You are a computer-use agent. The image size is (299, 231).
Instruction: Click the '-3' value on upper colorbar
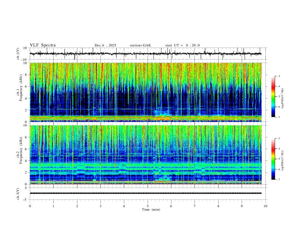click(279, 76)
